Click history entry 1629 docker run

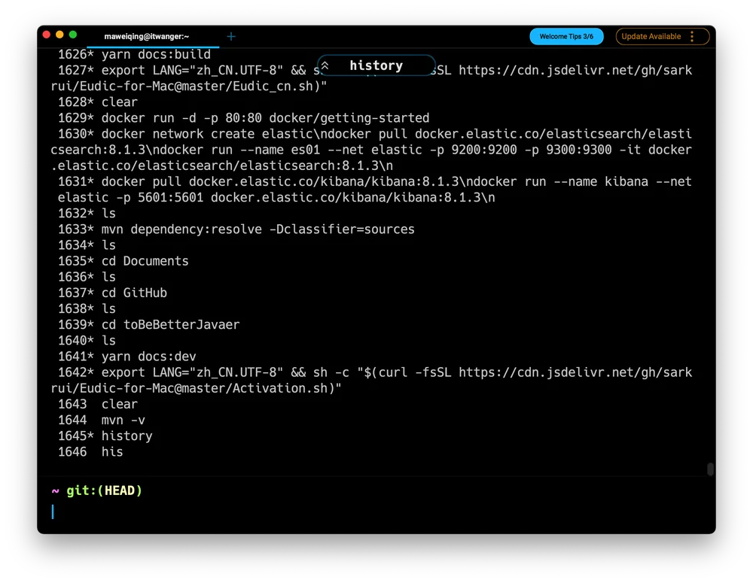(x=243, y=118)
